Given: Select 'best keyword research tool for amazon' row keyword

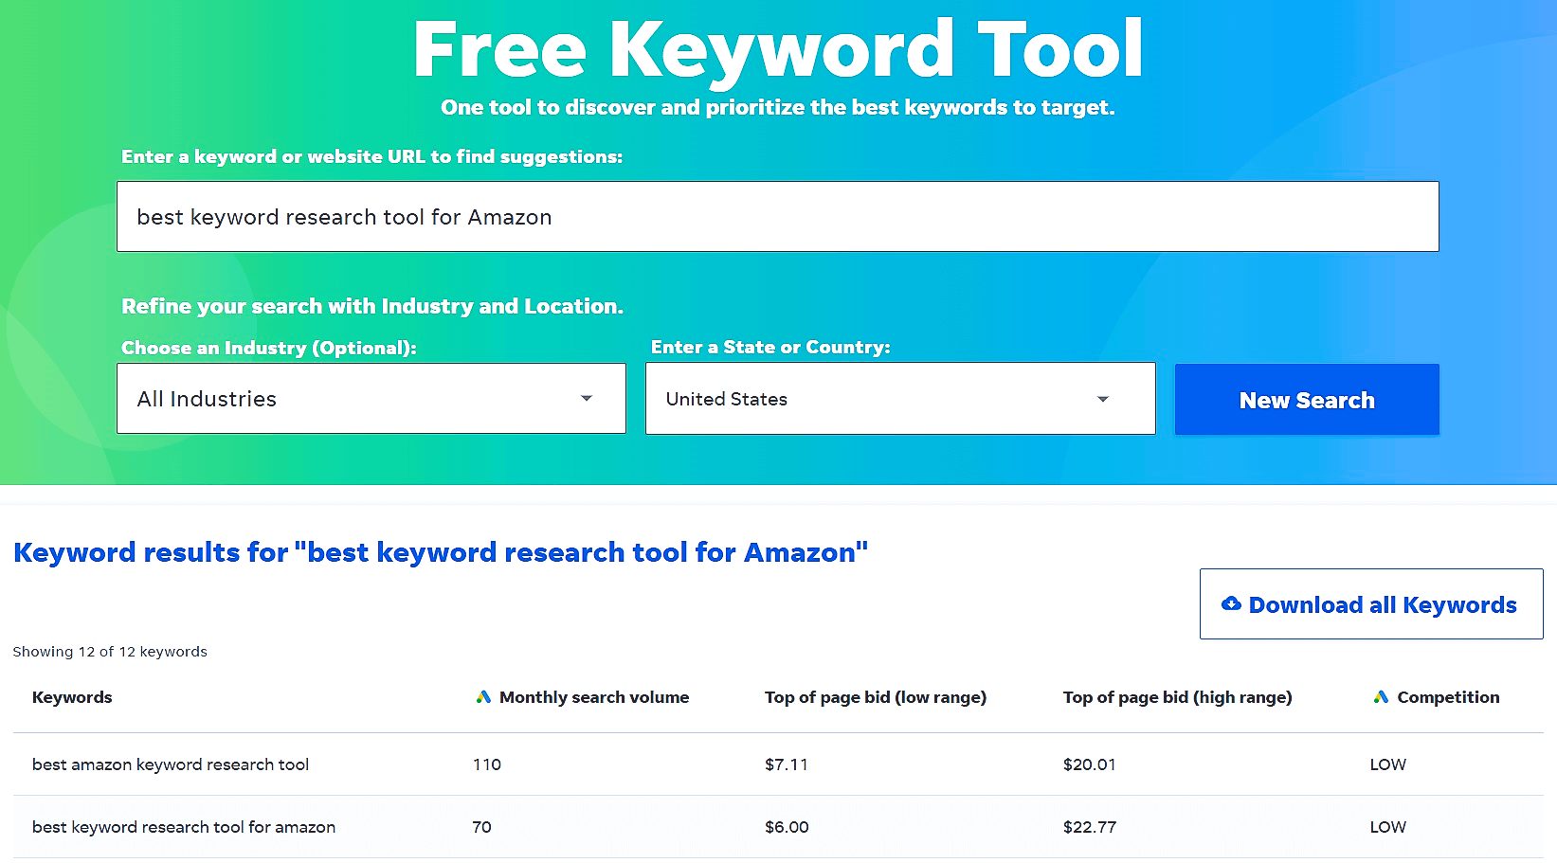Looking at the screenshot, I should click(x=184, y=827).
